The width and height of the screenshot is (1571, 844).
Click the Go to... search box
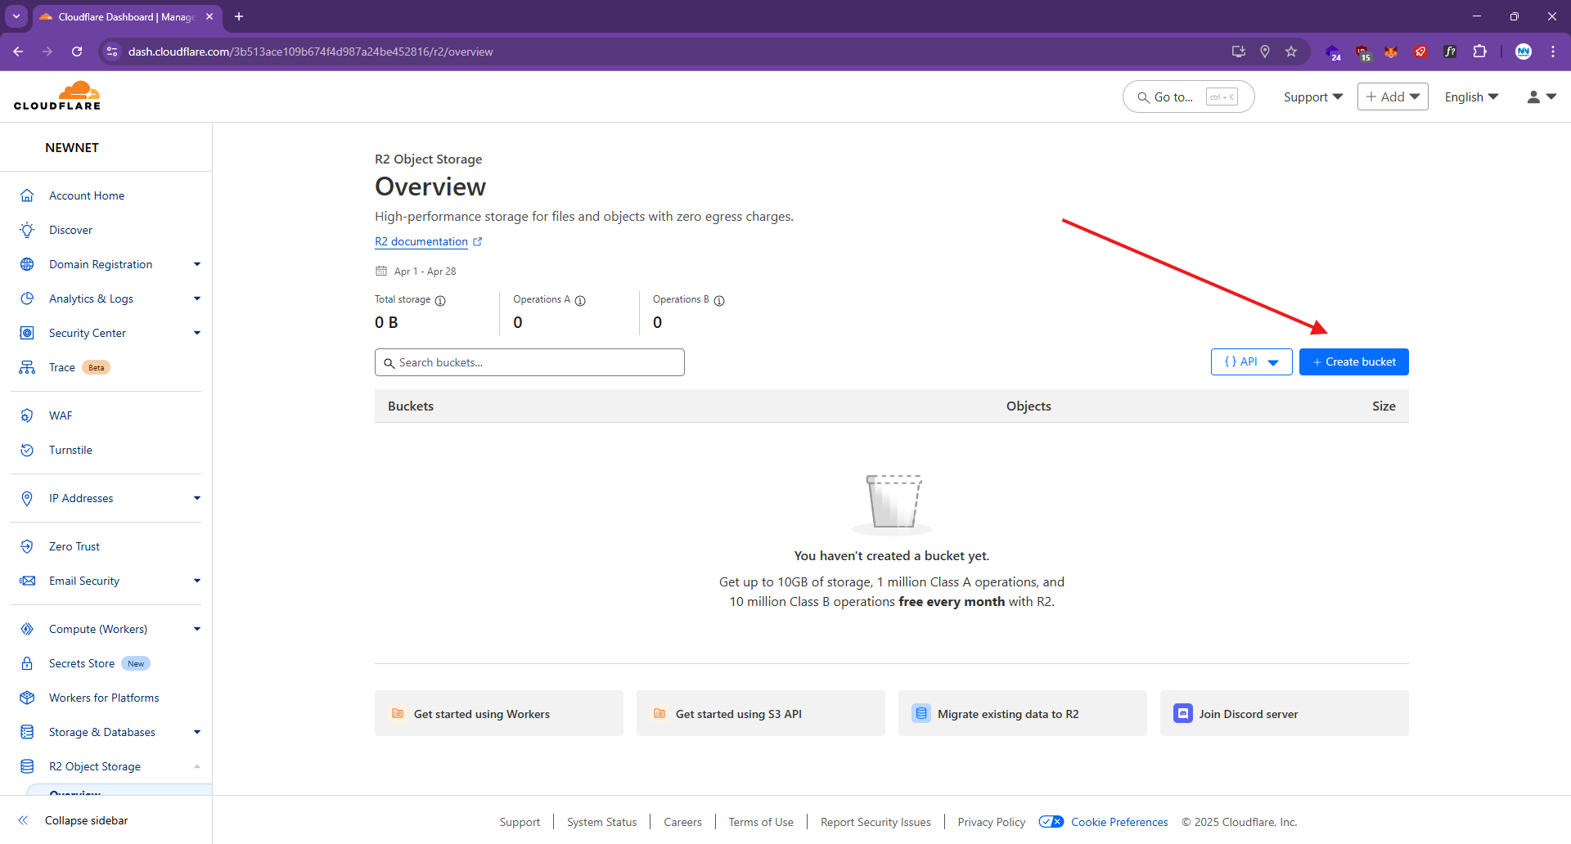[1188, 97]
